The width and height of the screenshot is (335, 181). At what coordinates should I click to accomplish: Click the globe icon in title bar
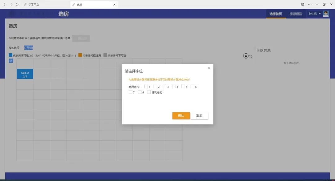pos(302,5)
